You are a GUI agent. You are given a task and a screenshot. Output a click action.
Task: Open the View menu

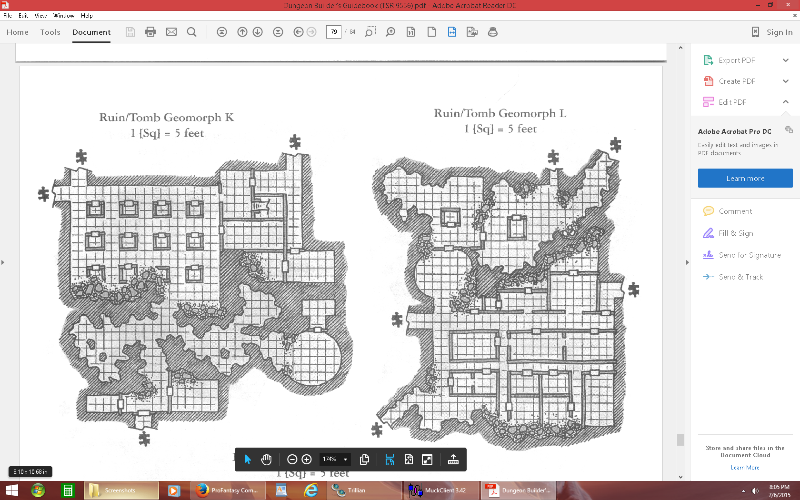pyautogui.click(x=40, y=16)
